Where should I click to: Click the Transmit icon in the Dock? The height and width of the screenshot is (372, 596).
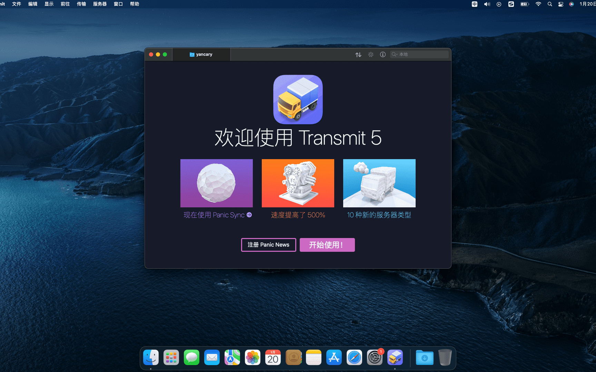pyautogui.click(x=395, y=358)
